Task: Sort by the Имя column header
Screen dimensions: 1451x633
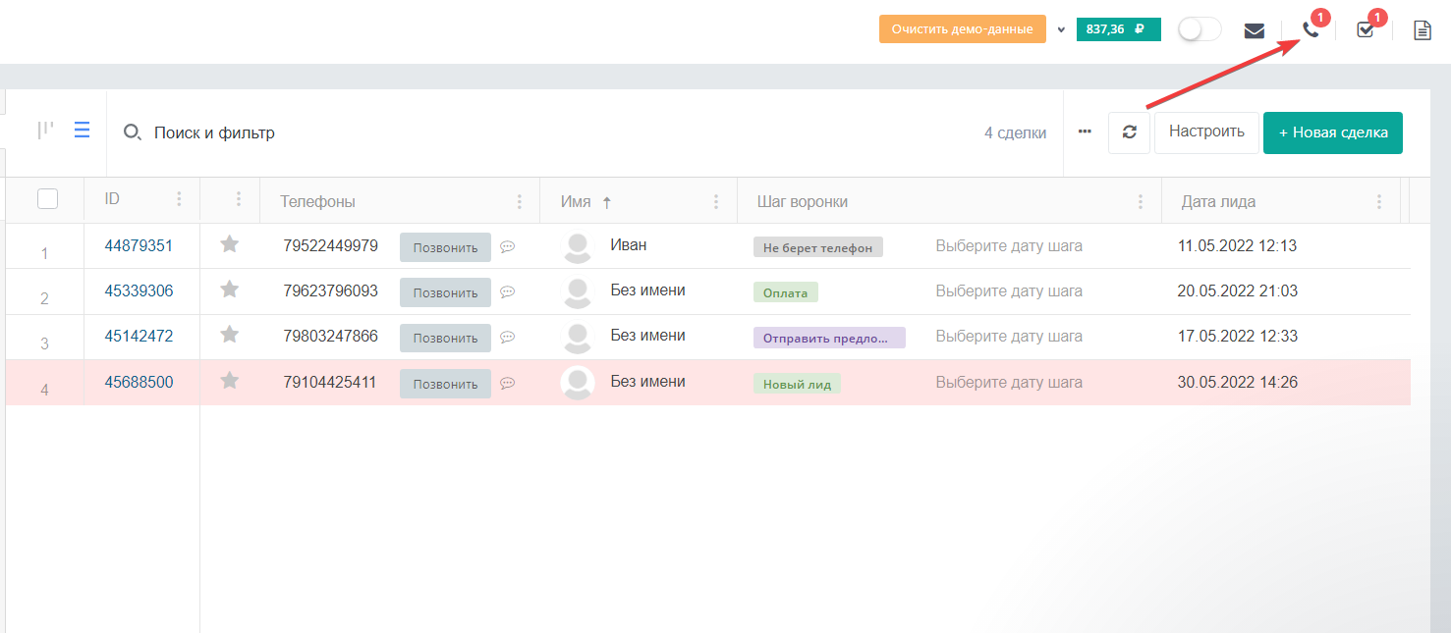Action: (x=576, y=201)
